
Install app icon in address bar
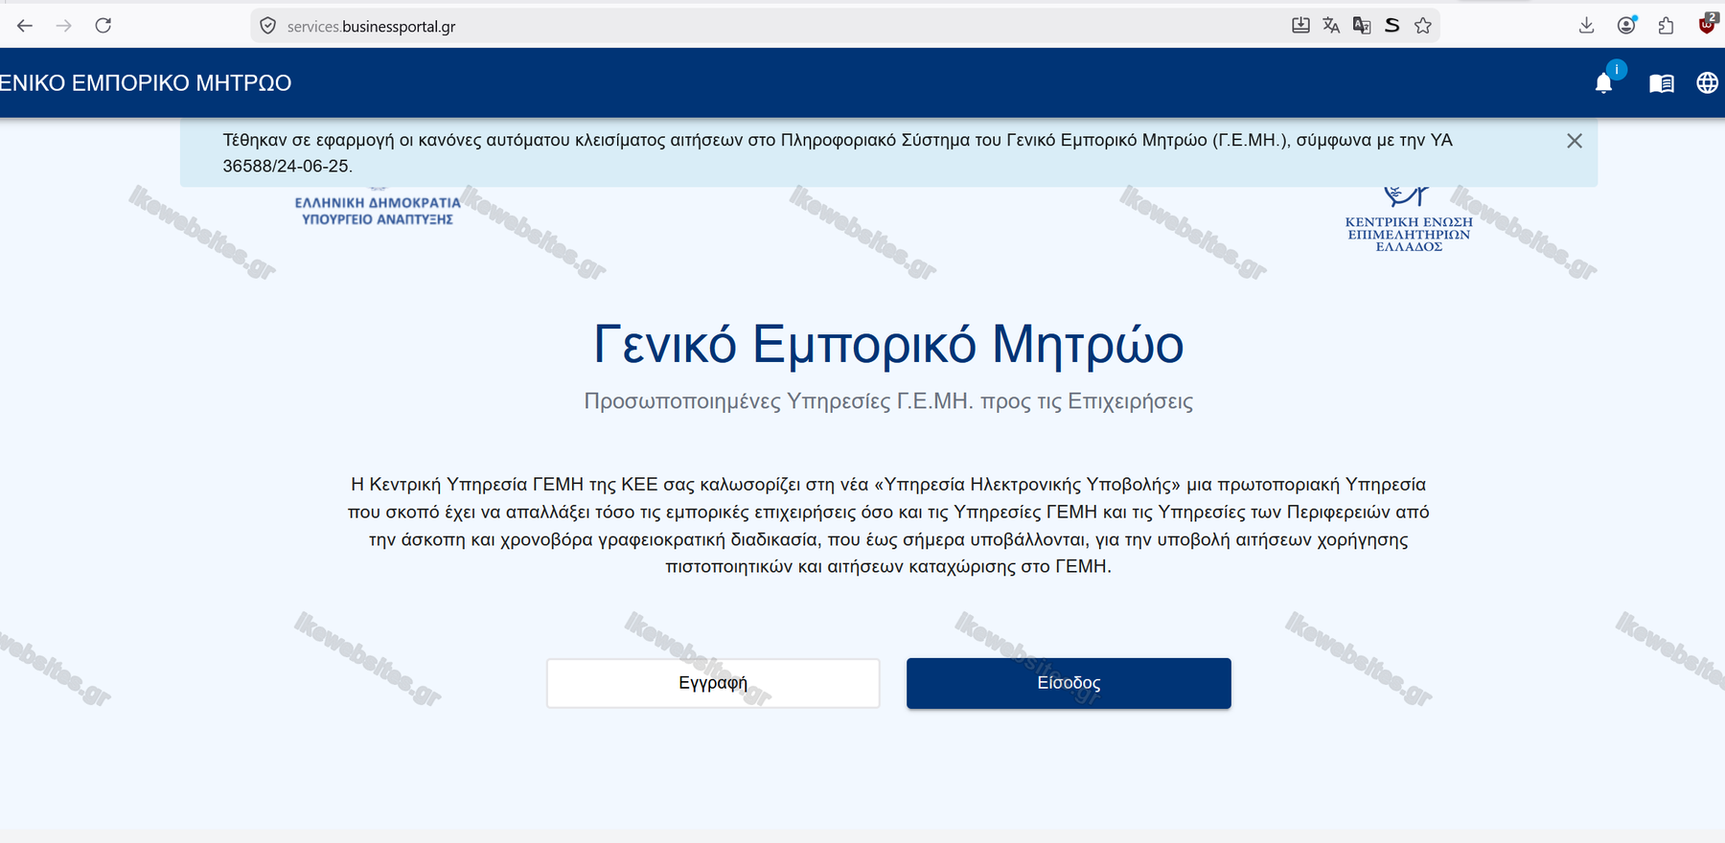point(1300,26)
